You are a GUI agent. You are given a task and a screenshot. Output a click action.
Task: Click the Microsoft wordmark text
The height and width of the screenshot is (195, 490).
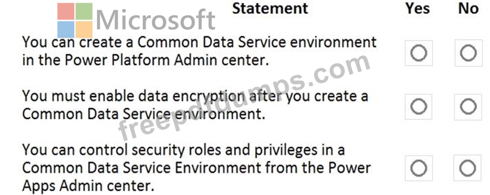[x=156, y=20]
